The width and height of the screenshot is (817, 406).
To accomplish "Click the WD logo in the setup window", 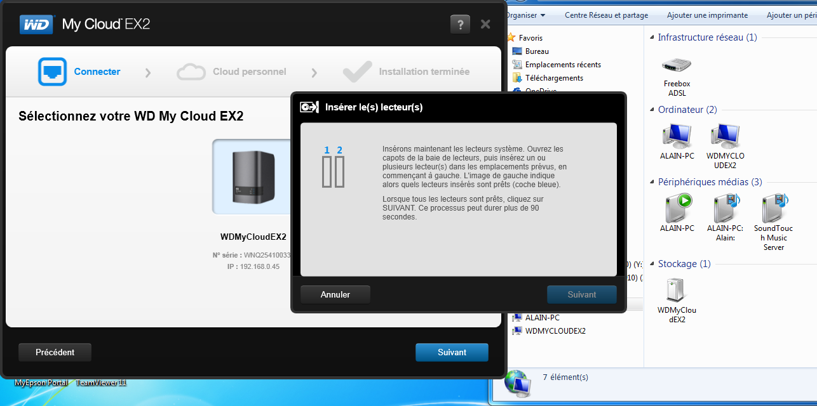I will pos(37,25).
